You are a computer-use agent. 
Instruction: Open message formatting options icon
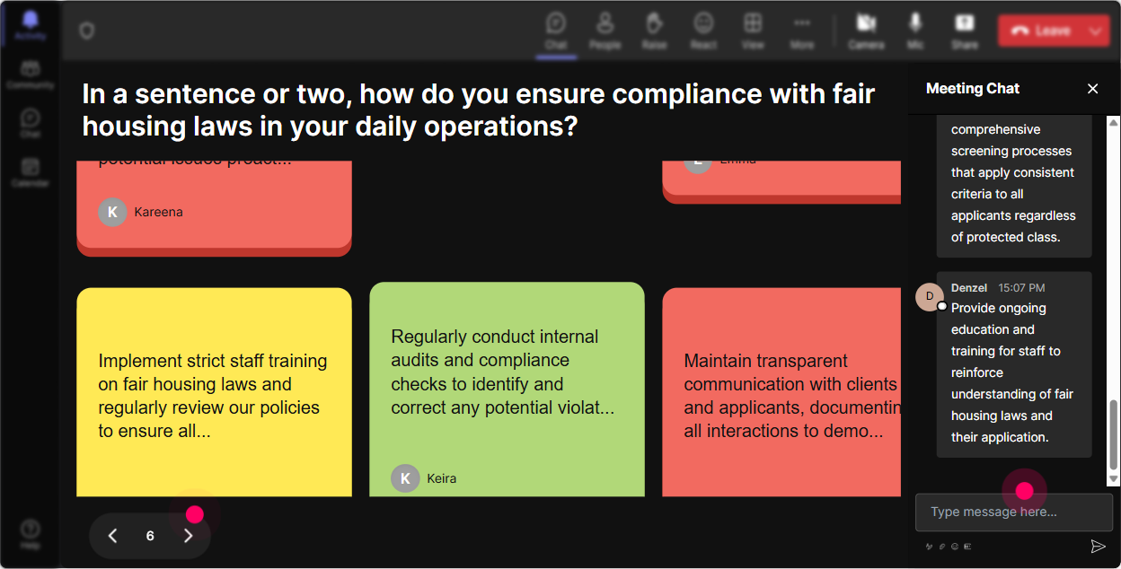[929, 547]
